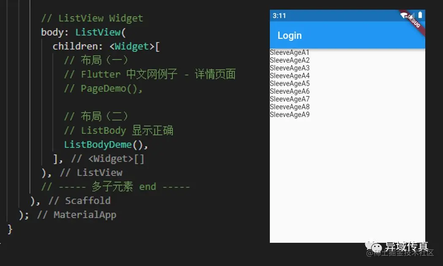Screen dimensions: 443x266
Task: Click the DEBUG banner ribbon
Action: tap(413, 22)
